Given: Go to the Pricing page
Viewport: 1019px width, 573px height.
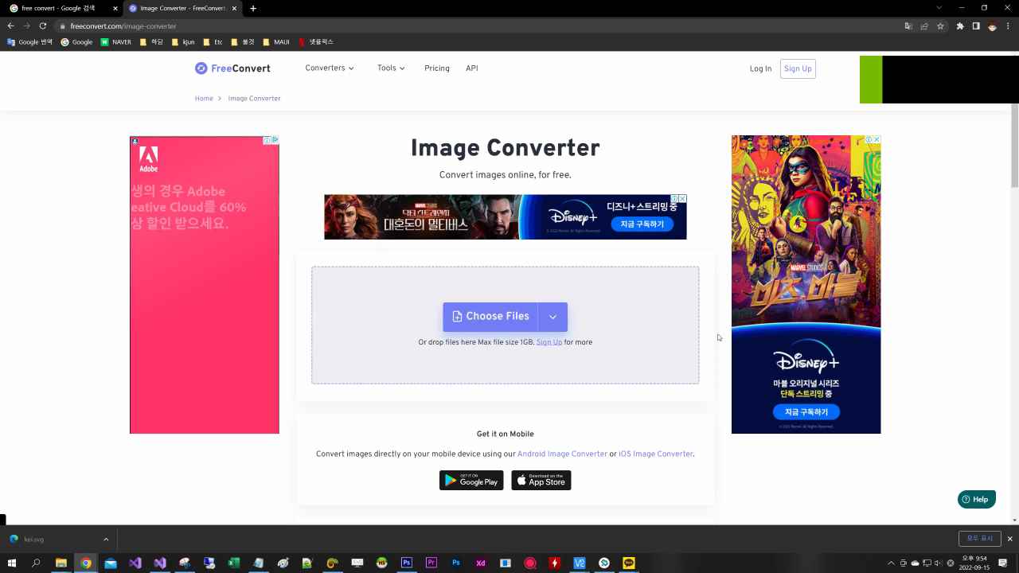Looking at the screenshot, I should (x=437, y=68).
